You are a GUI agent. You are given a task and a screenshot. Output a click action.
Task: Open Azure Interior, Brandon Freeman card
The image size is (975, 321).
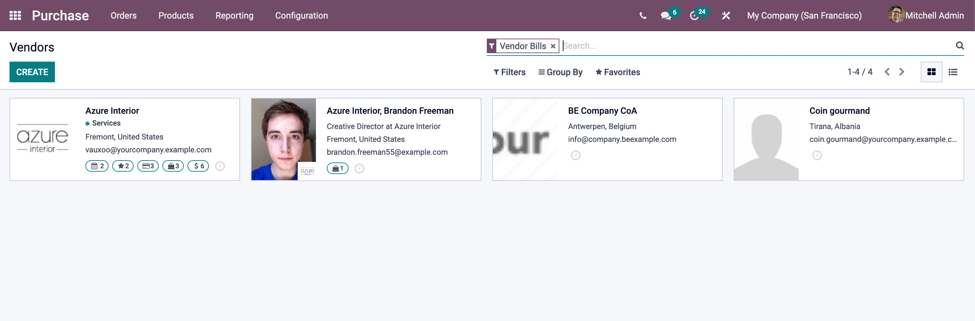[x=366, y=139]
